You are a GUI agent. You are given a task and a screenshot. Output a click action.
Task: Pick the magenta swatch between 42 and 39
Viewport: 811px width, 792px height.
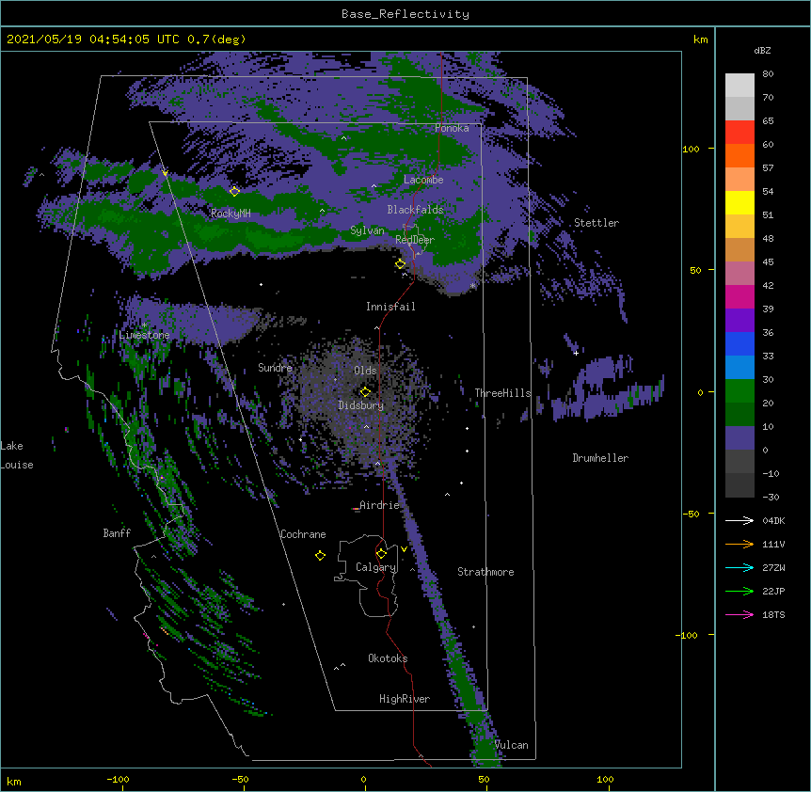click(739, 296)
